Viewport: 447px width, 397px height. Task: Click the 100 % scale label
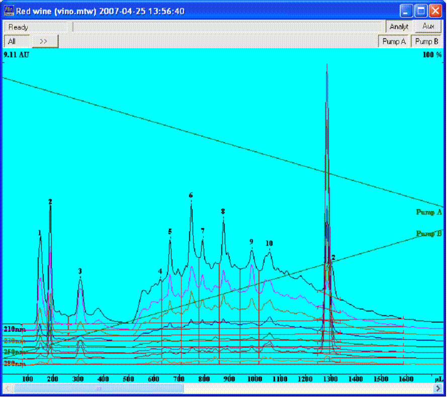point(432,54)
